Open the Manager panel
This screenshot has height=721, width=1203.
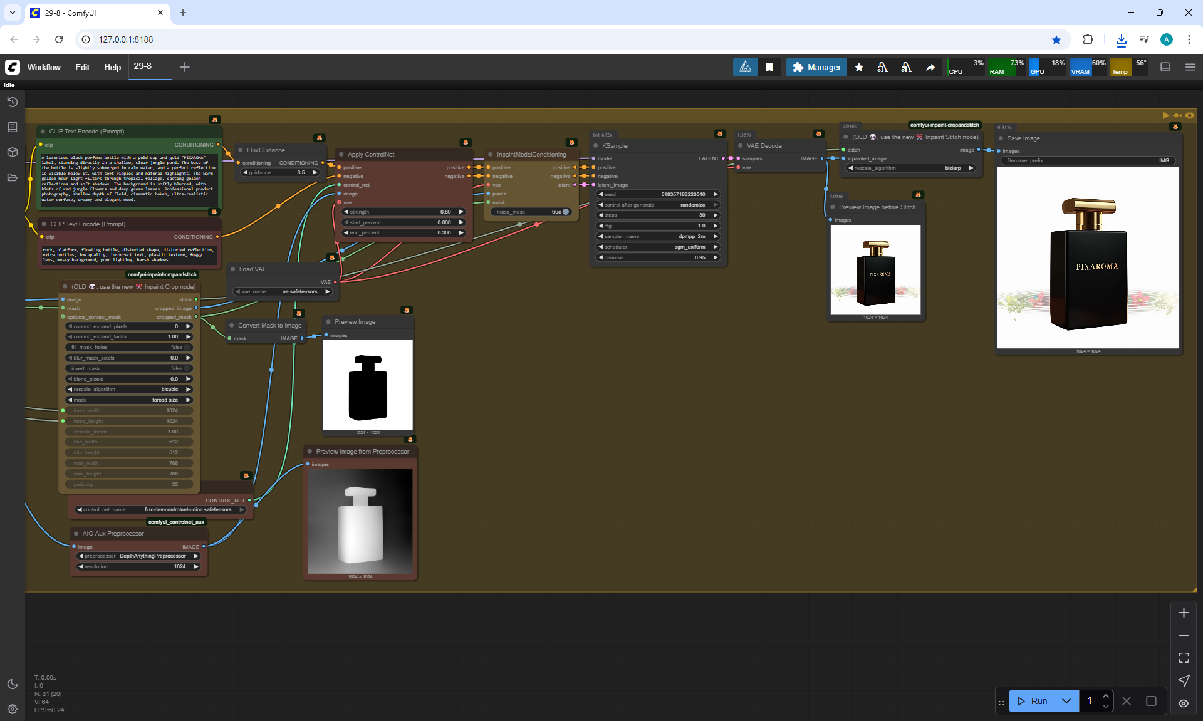tap(816, 67)
